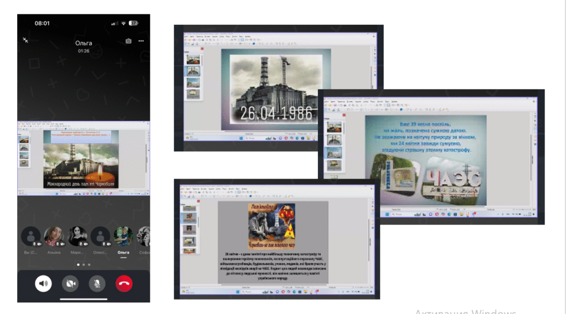This screenshot has height=314, width=566.
Task: End the call with the red hang-up button
Action: point(124,284)
